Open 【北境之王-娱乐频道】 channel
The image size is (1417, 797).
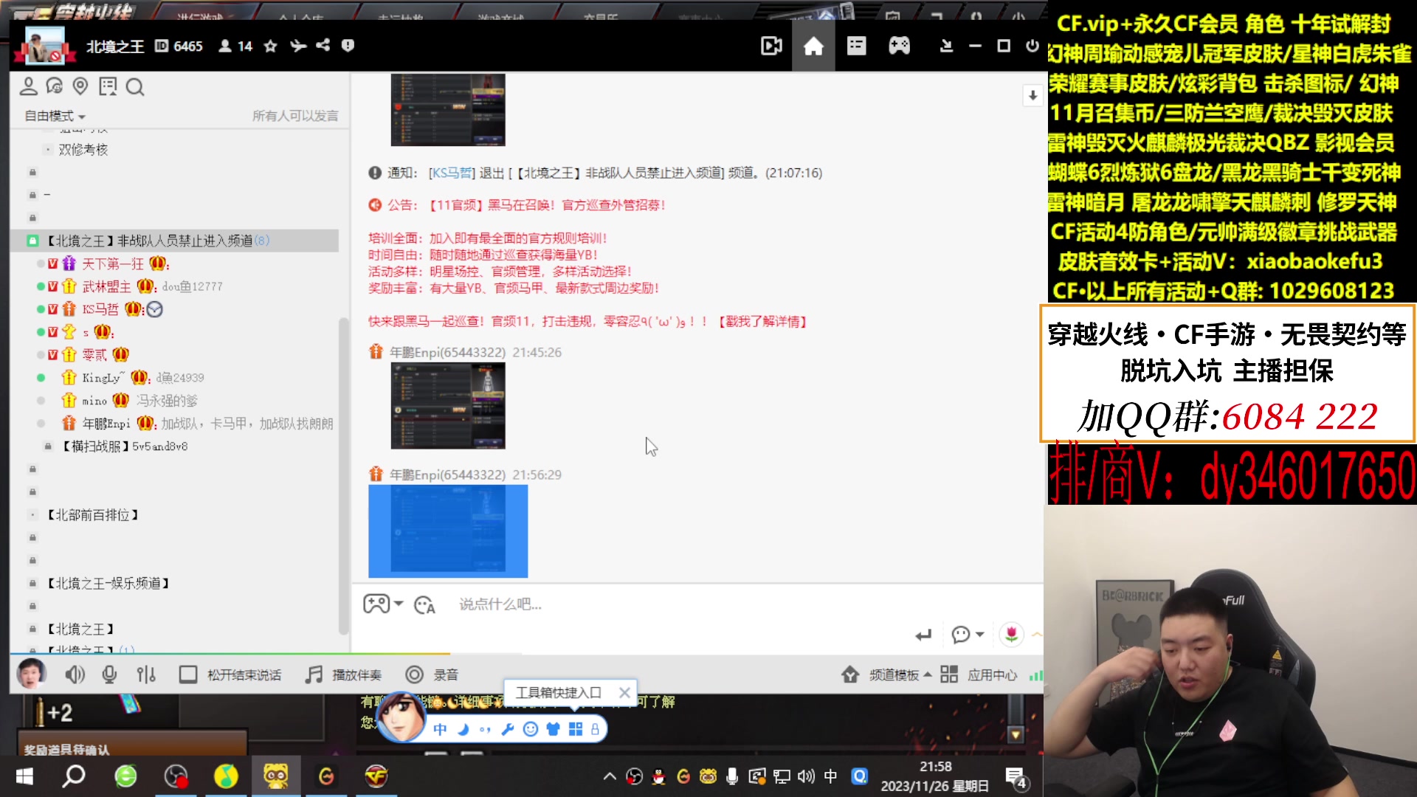point(108,583)
